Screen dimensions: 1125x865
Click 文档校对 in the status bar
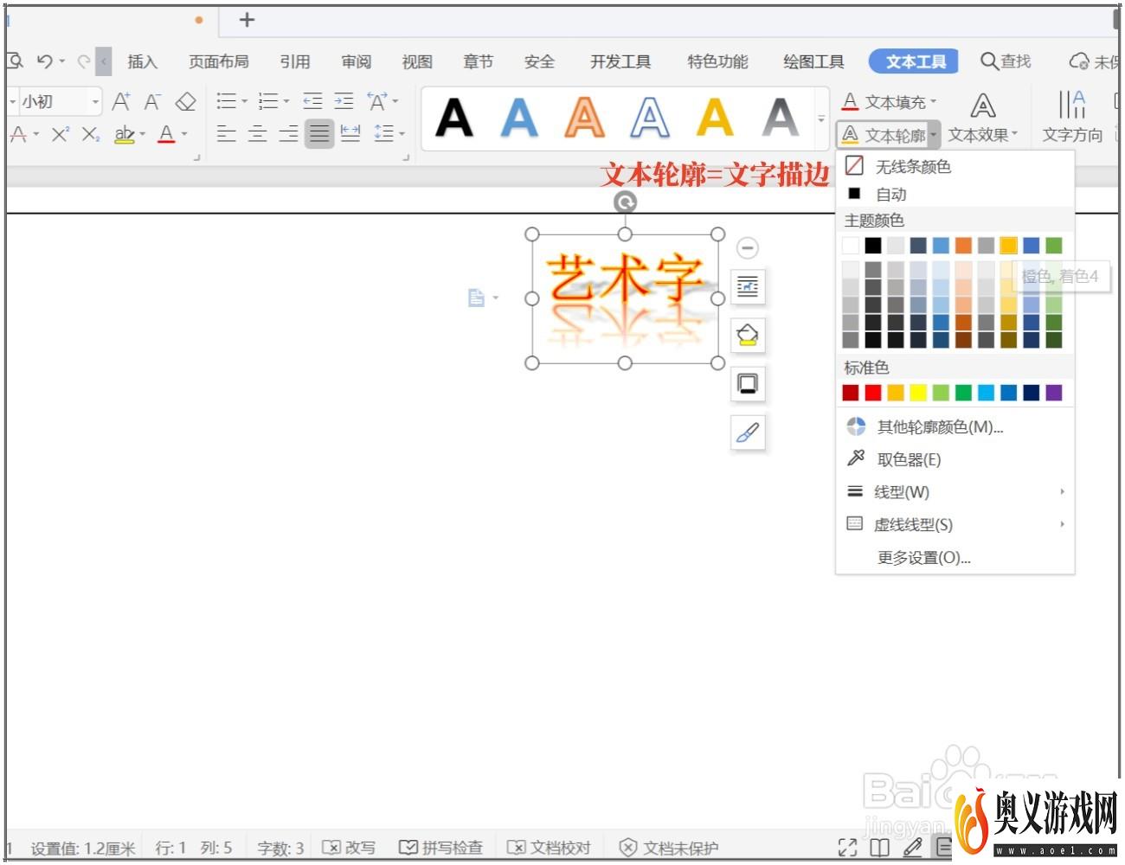click(549, 848)
